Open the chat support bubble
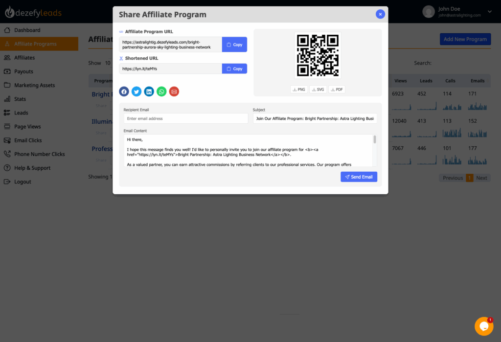Image resolution: width=501 pixels, height=342 pixels. click(484, 326)
